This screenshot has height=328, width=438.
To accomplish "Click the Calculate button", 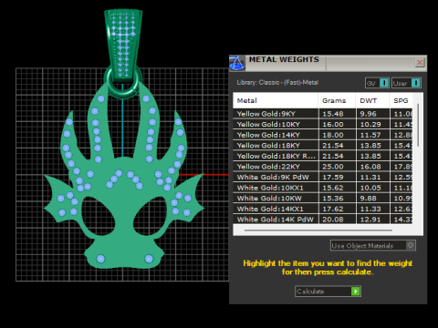I will click(x=328, y=292).
